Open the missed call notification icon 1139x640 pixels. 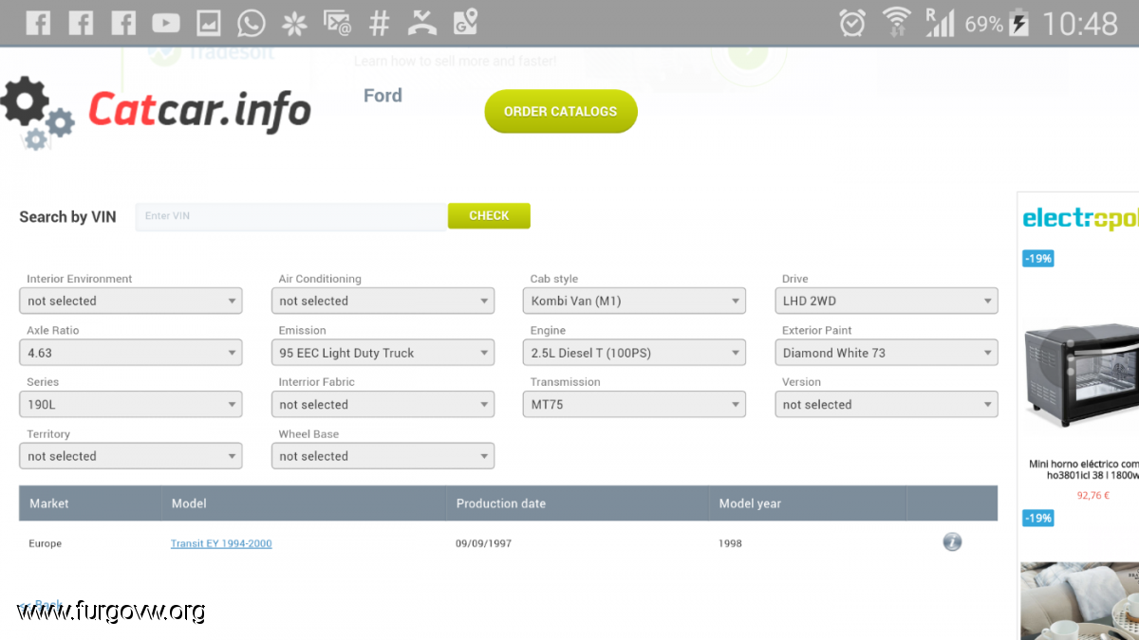point(421,23)
